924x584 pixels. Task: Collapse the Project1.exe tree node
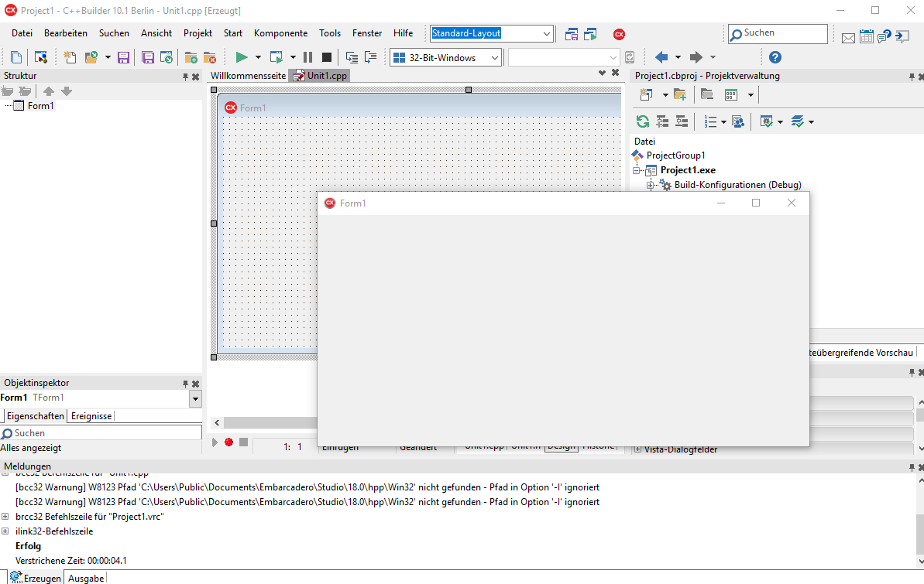click(637, 170)
